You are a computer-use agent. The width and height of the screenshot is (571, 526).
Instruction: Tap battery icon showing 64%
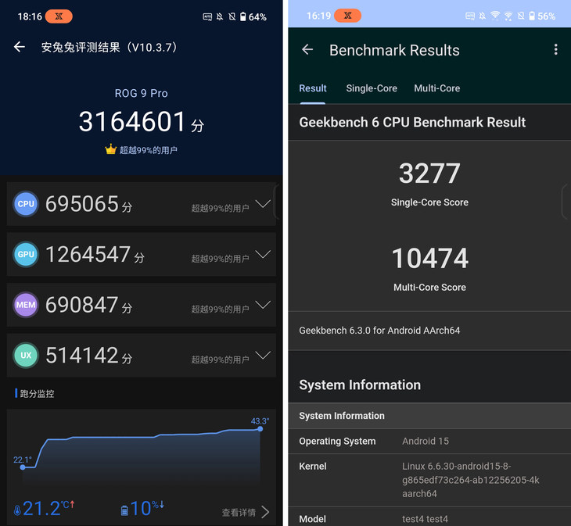click(x=243, y=16)
